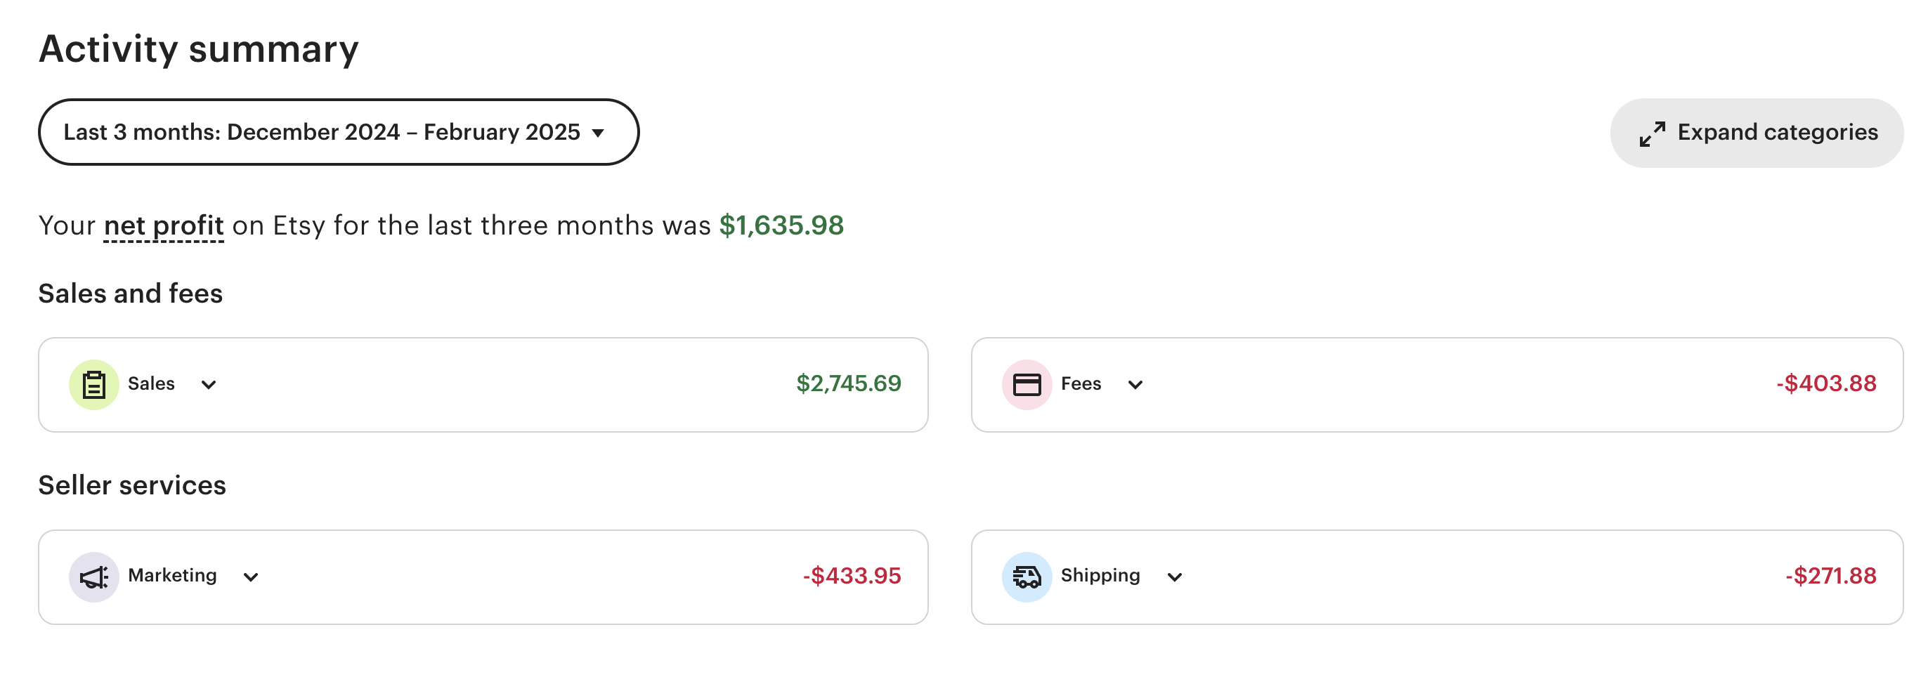
Task: Expand the Shipping category chevron
Action: (x=1174, y=577)
